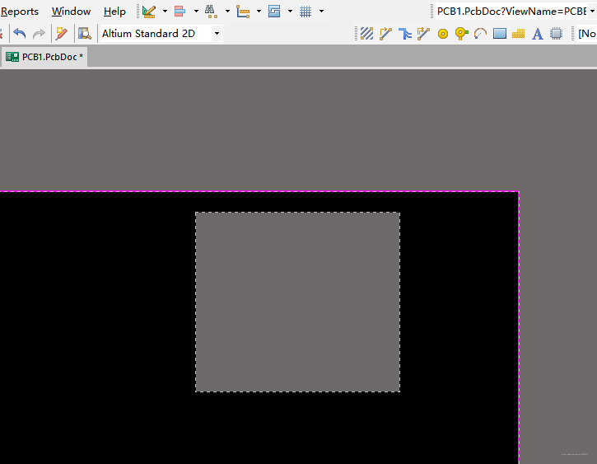Viewport: 597px width, 464px height.
Task: Open the Help menu
Action: (x=114, y=12)
